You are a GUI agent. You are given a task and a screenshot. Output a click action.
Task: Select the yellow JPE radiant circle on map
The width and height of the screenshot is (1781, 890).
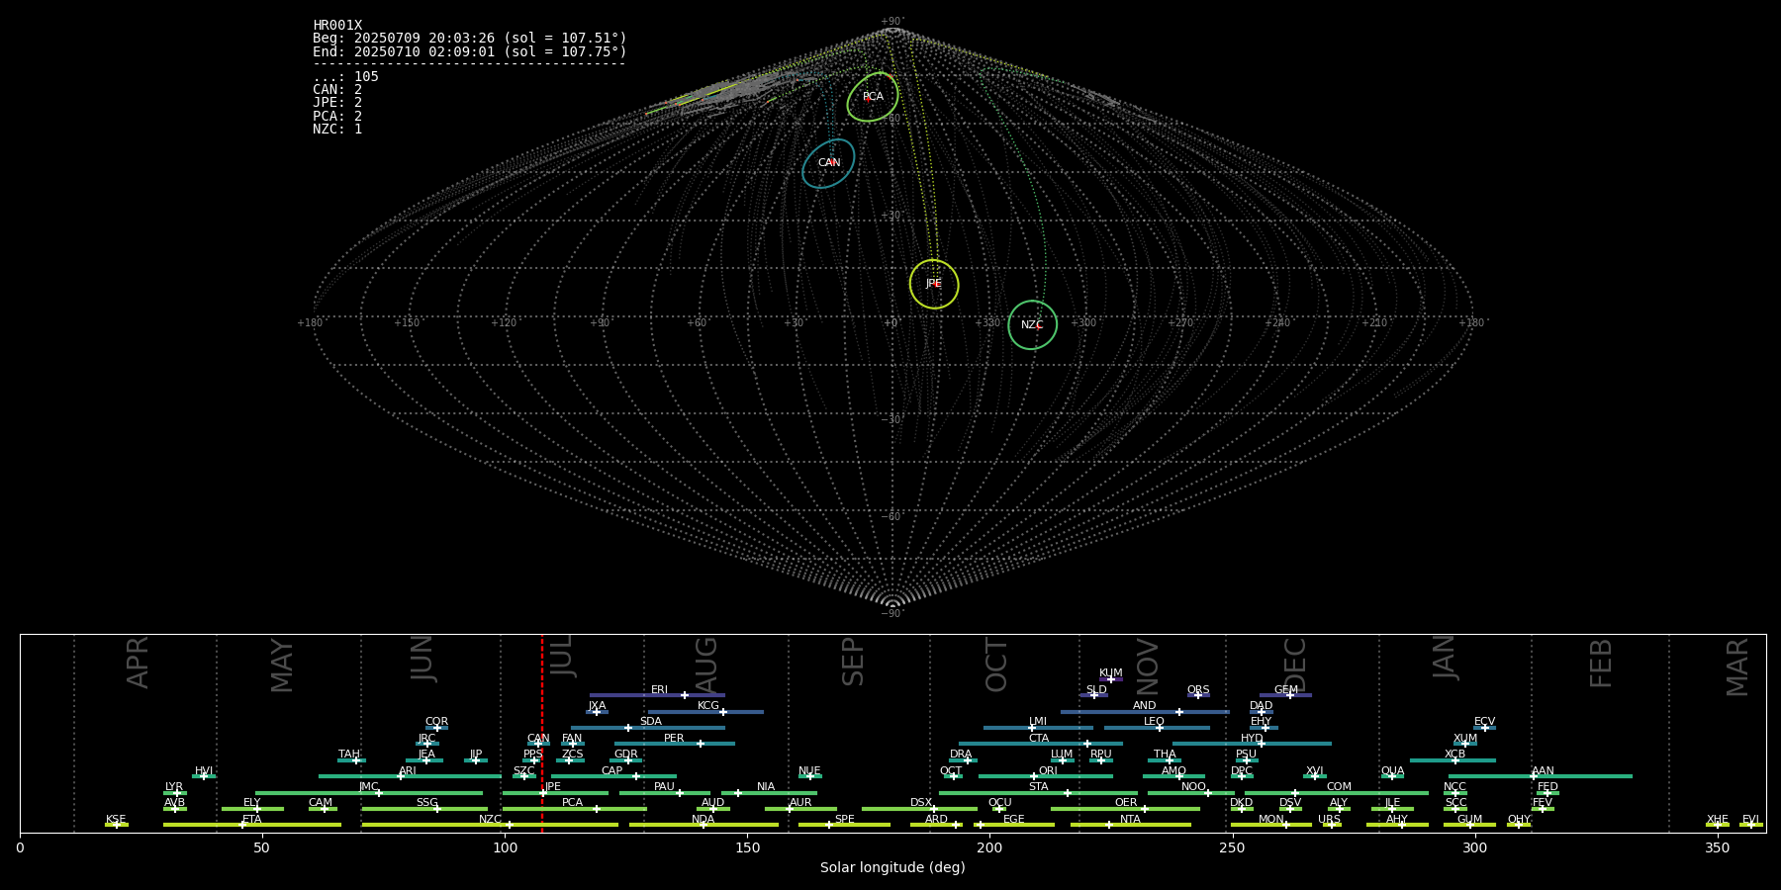tap(934, 284)
